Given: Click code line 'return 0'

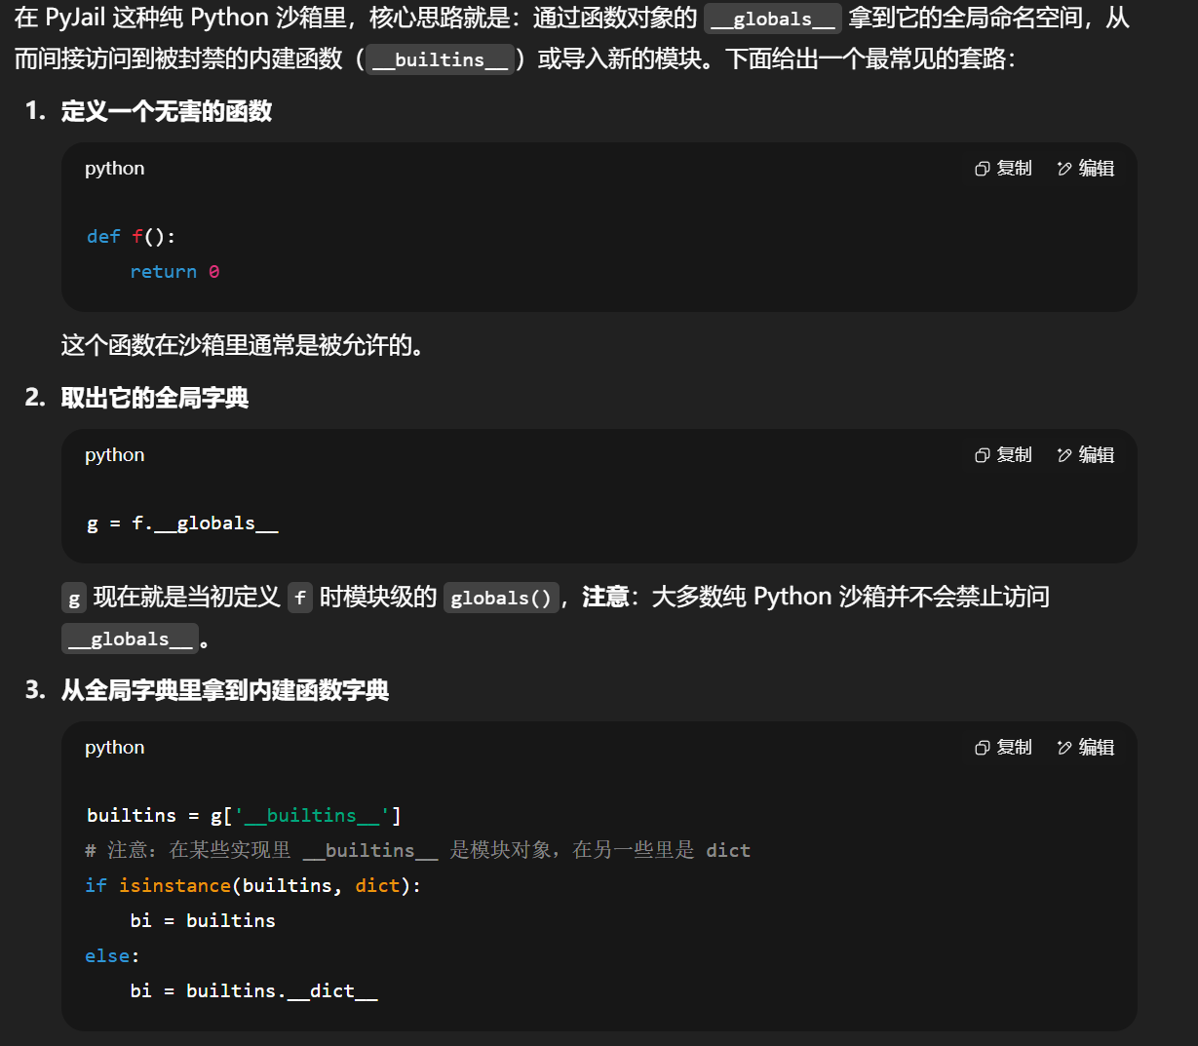Looking at the screenshot, I should click(174, 272).
